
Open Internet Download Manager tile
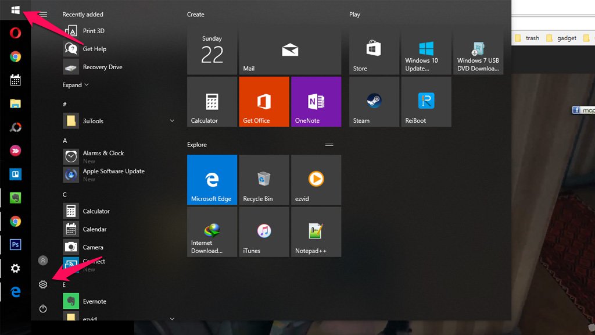coord(212,231)
